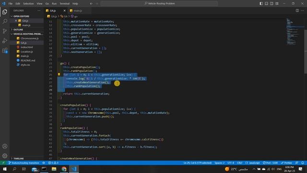Screen dimensions: 307x173
Task: Go forward using the navigation arrow
Action: (97, 3)
